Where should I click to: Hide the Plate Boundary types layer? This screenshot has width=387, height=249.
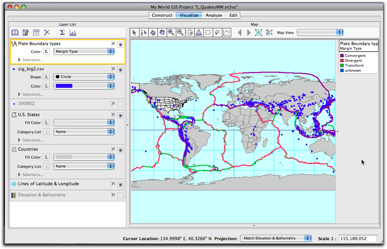click(120, 44)
